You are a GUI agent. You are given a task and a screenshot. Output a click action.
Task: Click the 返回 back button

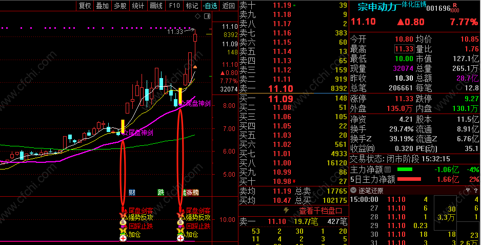coord(228,6)
